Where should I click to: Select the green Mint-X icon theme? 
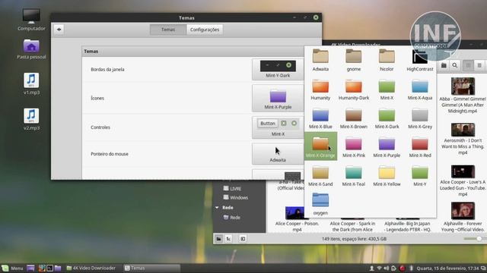point(387,89)
